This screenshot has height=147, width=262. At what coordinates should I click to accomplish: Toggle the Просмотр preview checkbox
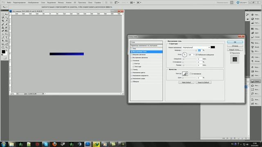point(231,53)
